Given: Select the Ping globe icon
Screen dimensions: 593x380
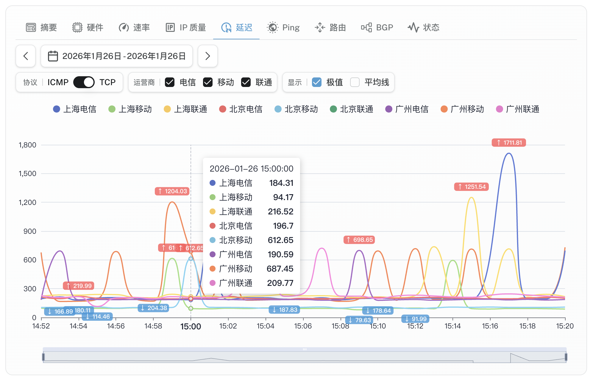Looking at the screenshot, I should pyautogui.click(x=272, y=27).
